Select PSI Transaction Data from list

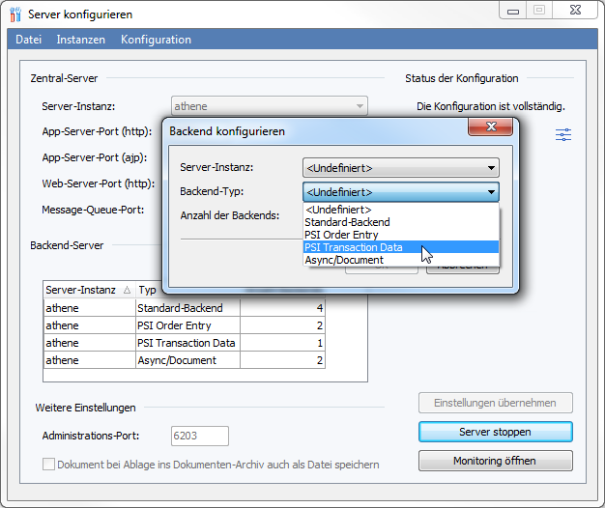[354, 247]
